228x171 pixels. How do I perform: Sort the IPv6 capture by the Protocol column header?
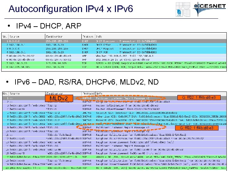(88, 94)
